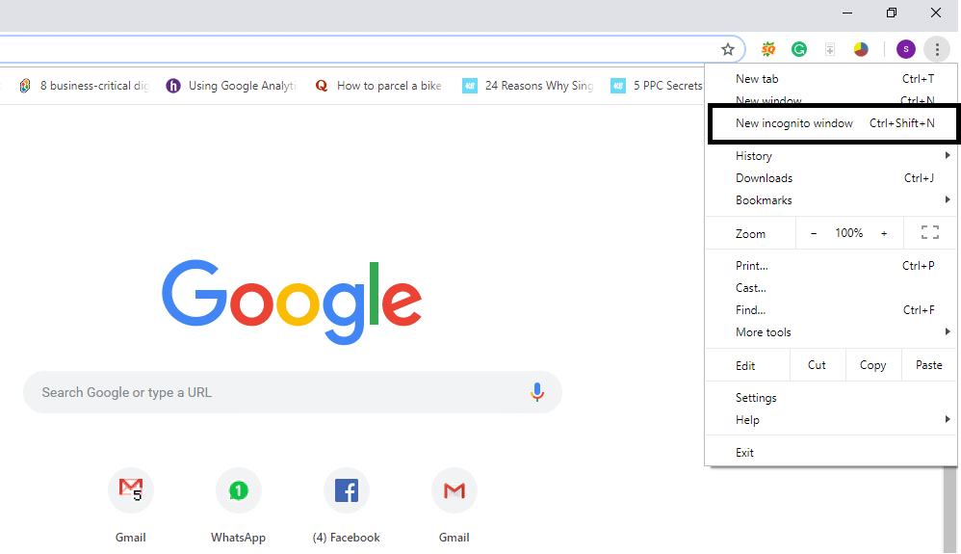The image size is (961, 554).
Task: Click Copy in the Edit row
Action: (x=872, y=365)
